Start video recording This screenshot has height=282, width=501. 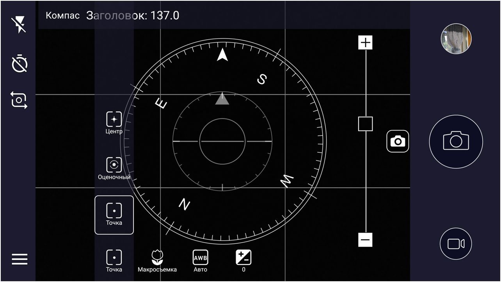tap(456, 244)
